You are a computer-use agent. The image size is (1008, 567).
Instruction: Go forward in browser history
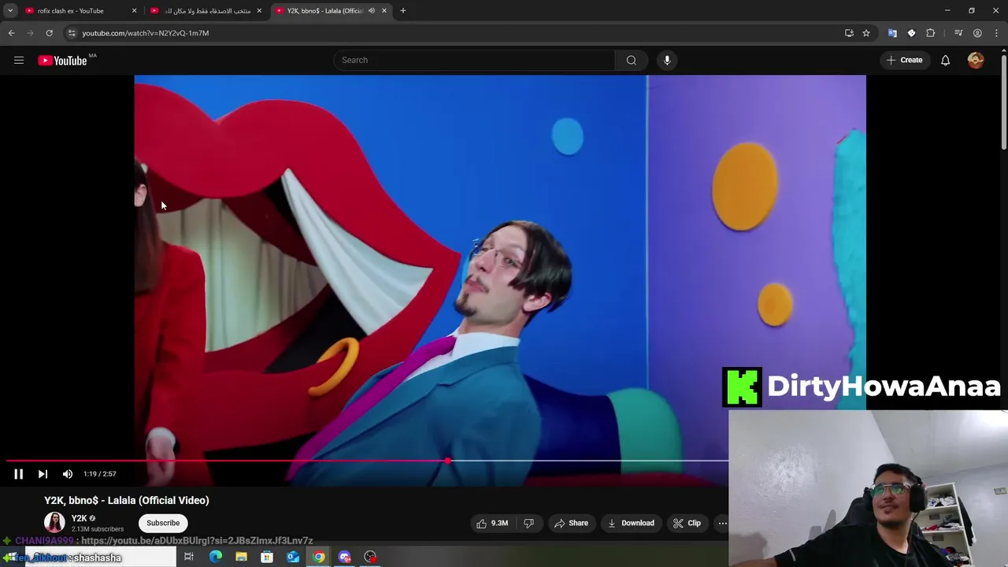tap(30, 33)
